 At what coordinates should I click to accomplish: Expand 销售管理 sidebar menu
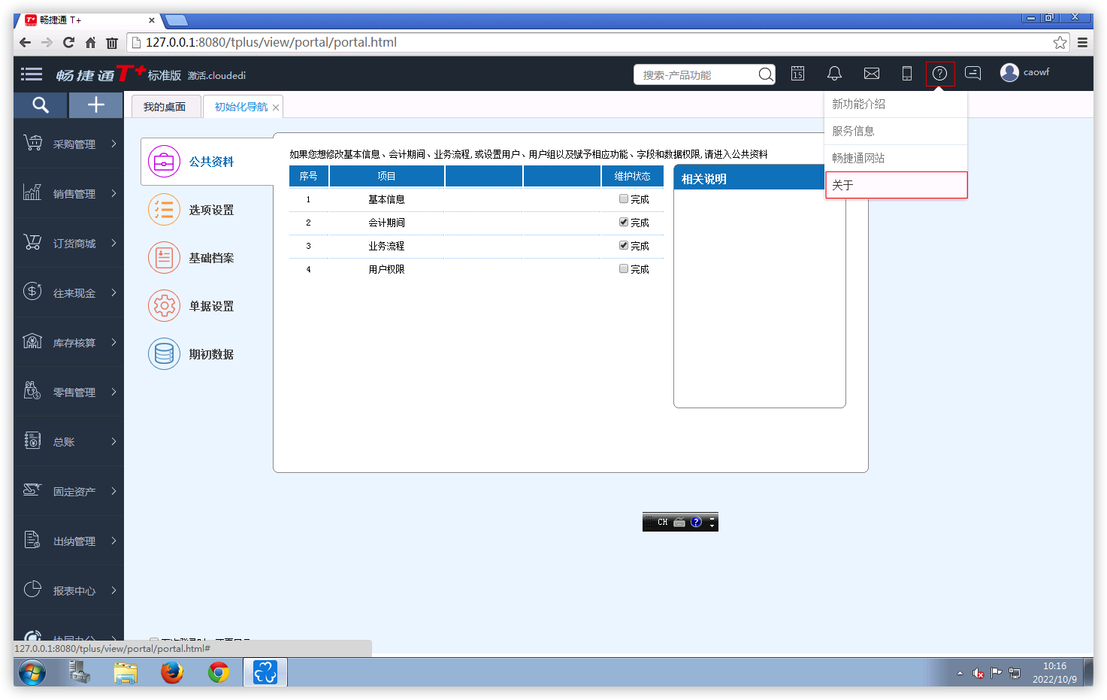pos(68,193)
